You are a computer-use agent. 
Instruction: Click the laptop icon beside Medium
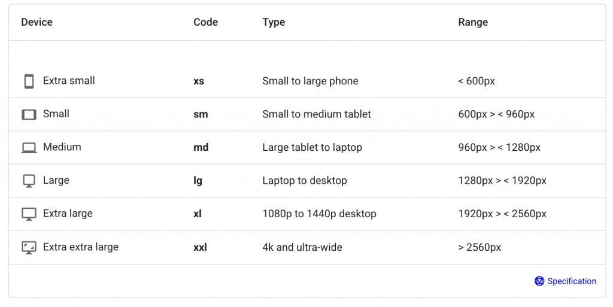click(29, 148)
